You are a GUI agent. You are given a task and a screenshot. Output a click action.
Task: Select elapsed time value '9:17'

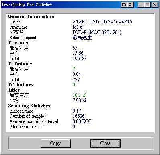[x=77, y=111]
